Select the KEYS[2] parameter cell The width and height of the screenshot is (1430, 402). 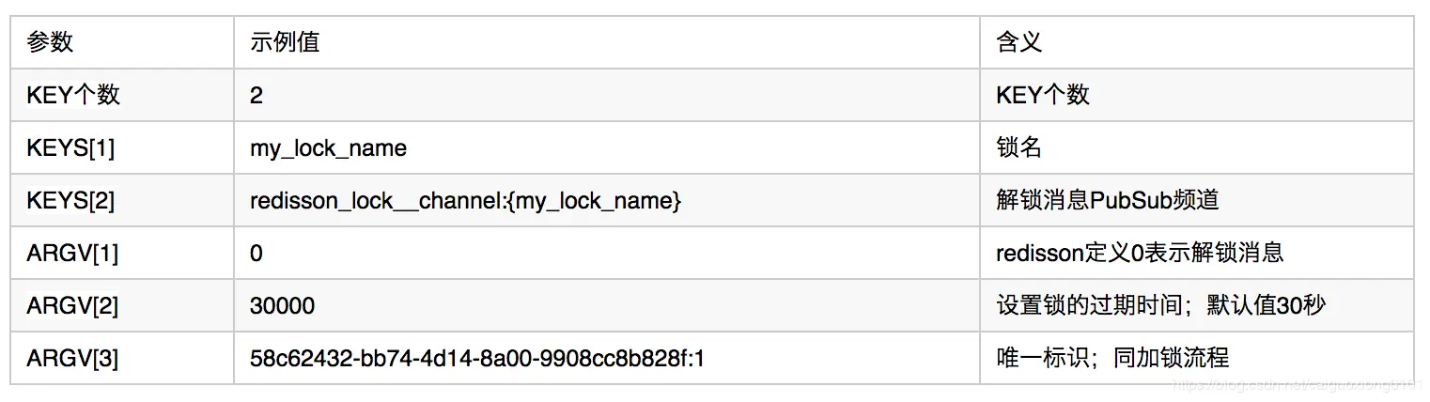[x=122, y=200]
